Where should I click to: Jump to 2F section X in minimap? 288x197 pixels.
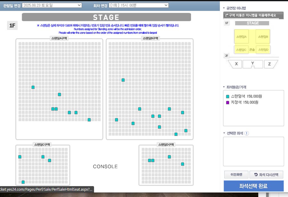coord(236,64)
